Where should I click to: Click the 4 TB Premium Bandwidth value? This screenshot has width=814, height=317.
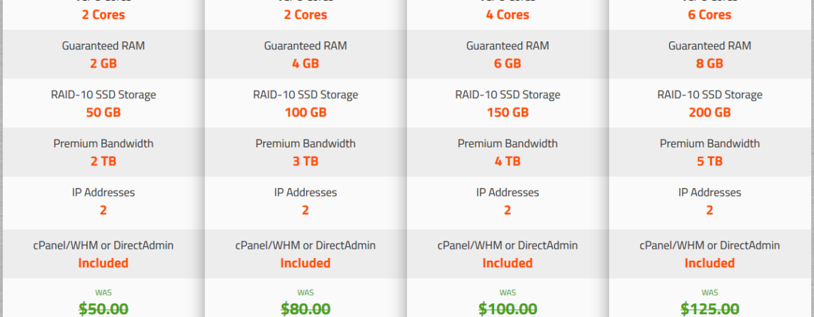(507, 161)
